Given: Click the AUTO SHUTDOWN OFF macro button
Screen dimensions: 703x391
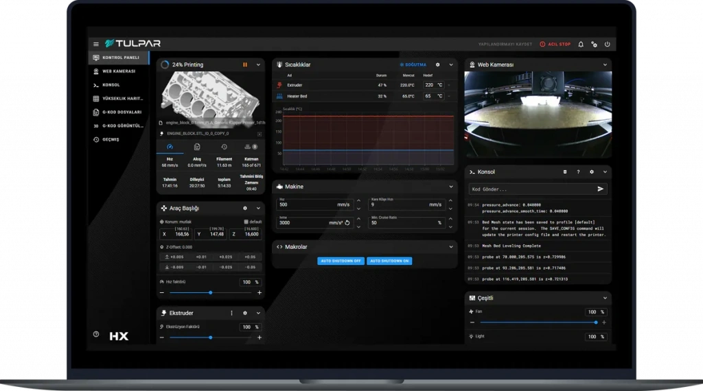Looking at the screenshot, I should click(x=341, y=261).
